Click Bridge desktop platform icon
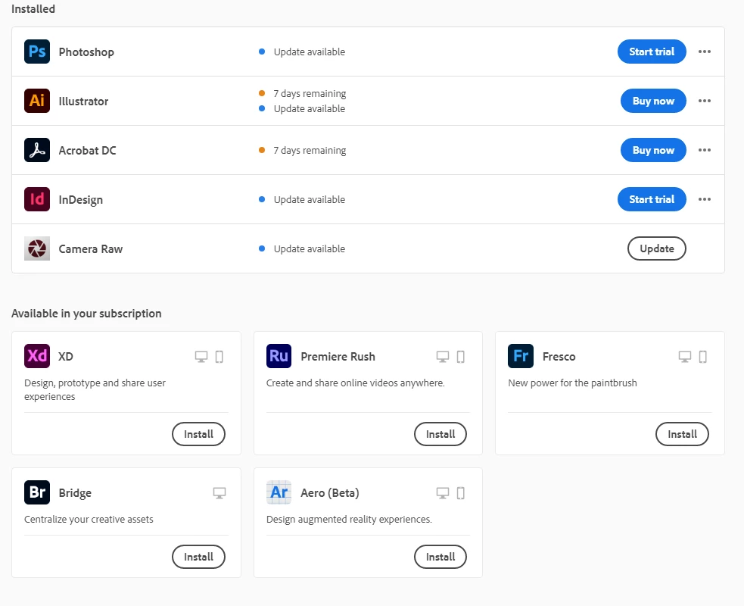Viewport: 744px width, 606px height. click(x=219, y=493)
